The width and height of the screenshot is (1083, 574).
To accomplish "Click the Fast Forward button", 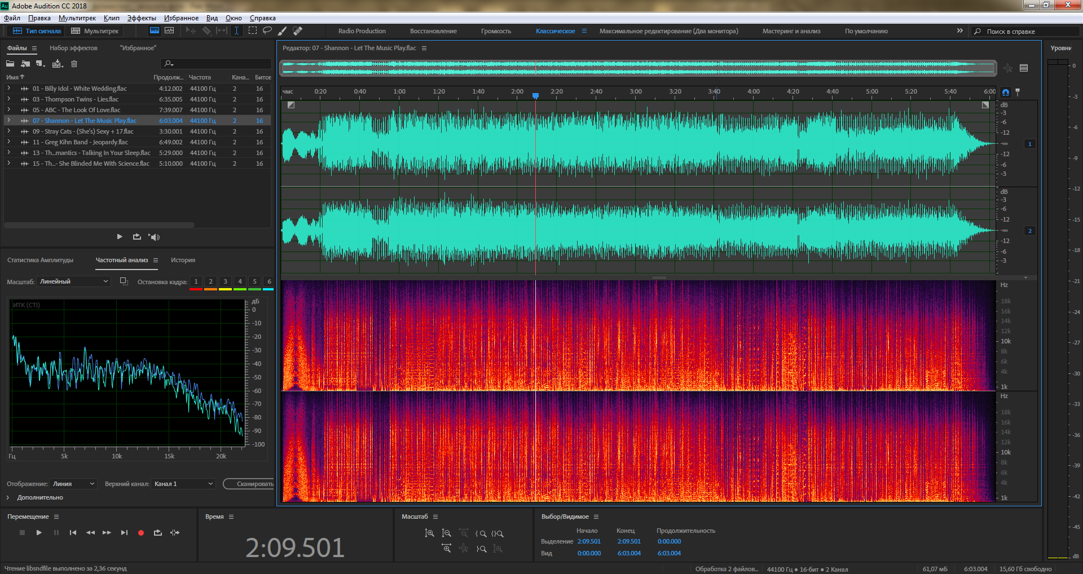I will coord(107,532).
